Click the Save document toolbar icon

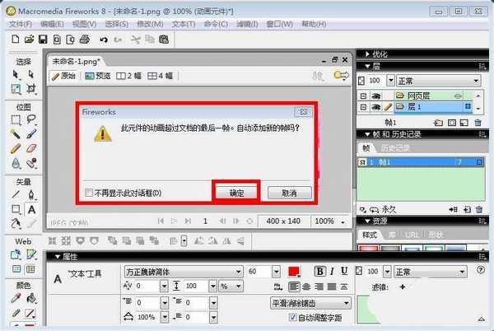tap(43, 39)
